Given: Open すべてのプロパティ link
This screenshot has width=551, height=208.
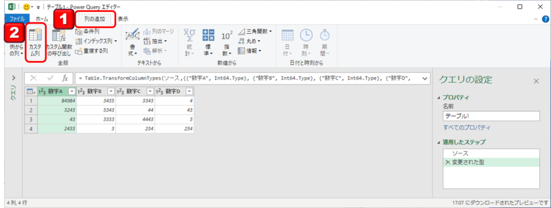Looking at the screenshot, I should click(x=467, y=128).
